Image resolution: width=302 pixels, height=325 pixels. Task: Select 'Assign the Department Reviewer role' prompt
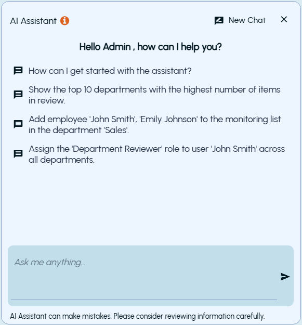[x=157, y=154]
